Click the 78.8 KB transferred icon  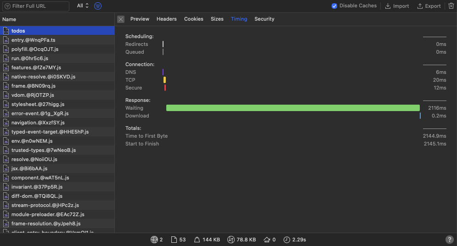pyautogui.click(x=231, y=240)
